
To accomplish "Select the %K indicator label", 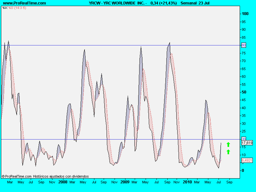I will pos(5,8).
